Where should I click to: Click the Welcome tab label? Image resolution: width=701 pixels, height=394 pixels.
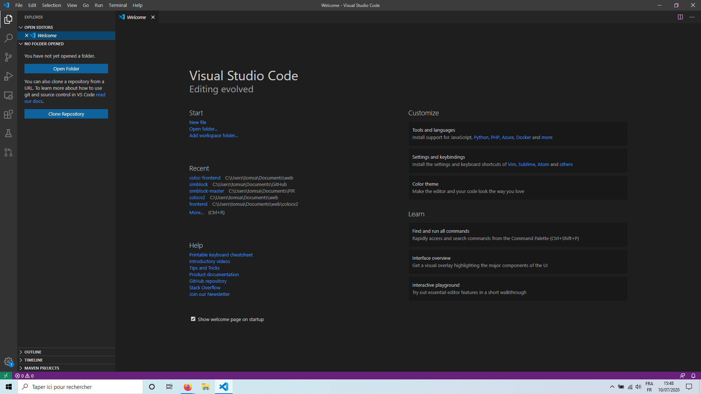coord(136,17)
